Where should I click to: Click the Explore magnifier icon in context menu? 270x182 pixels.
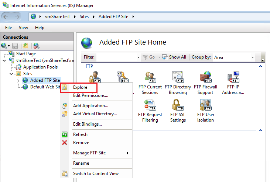coord(64,87)
